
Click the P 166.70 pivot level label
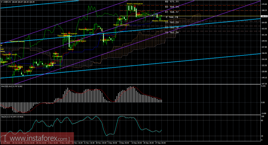[172, 17]
